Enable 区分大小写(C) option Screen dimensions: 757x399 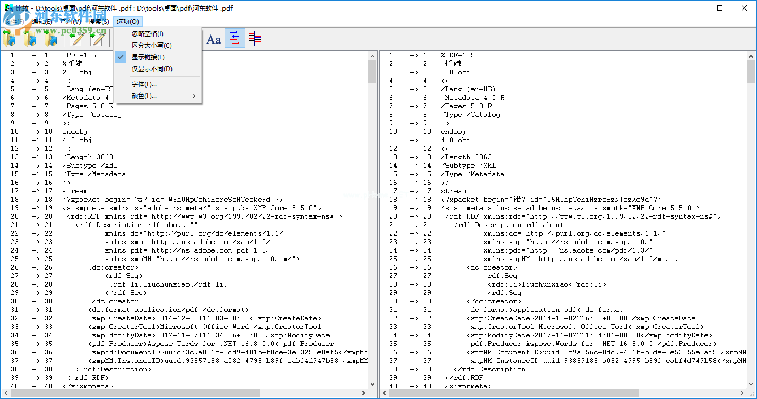tap(158, 46)
